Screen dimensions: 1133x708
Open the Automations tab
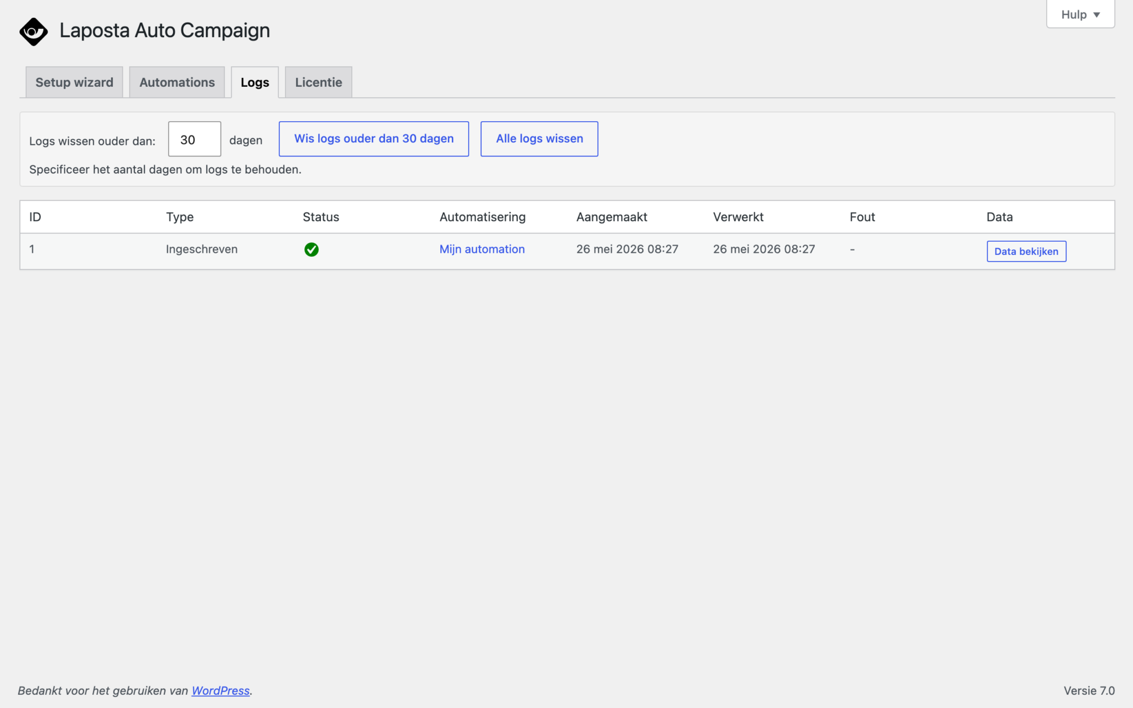coord(177,82)
